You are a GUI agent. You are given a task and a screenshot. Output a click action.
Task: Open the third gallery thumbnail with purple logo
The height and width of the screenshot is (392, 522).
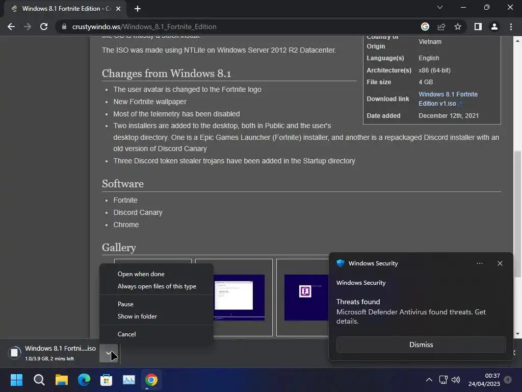point(306,298)
